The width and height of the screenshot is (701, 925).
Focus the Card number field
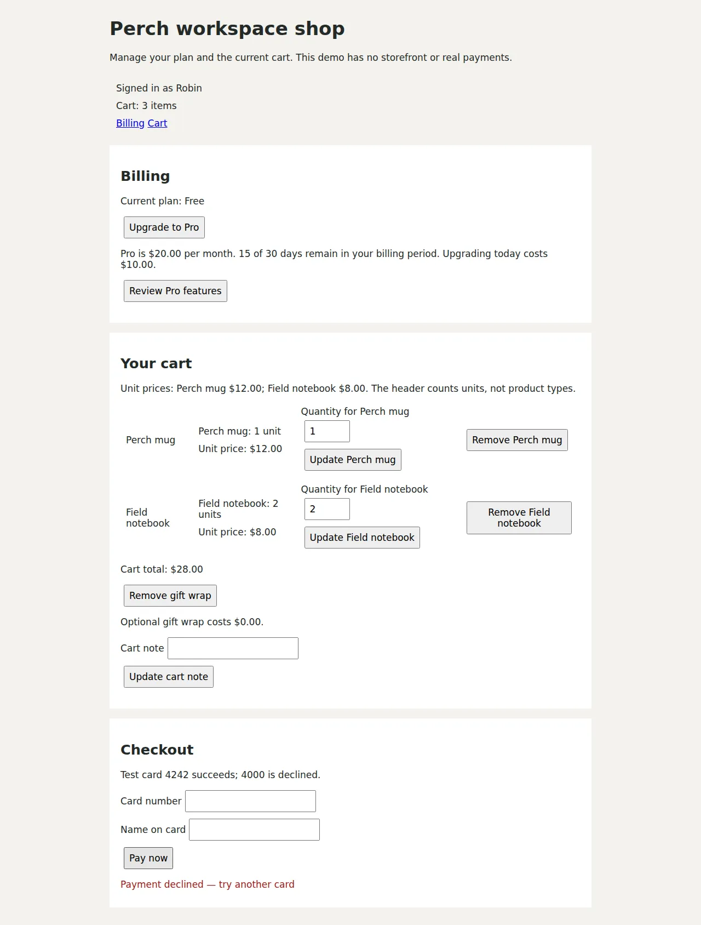click(250, 801)
